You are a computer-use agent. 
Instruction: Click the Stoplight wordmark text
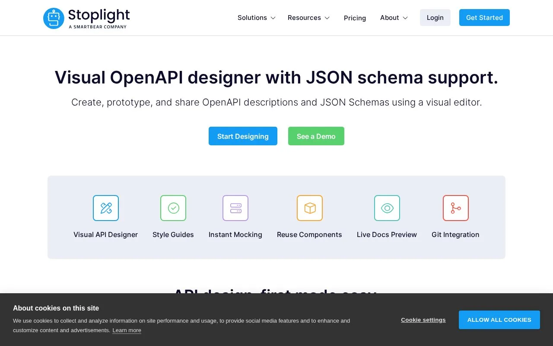click(99, 15)
